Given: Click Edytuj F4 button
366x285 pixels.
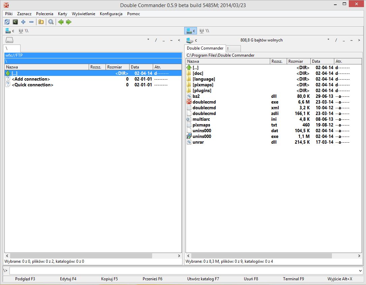Looking at the screenshot, I should coord(68,279).
